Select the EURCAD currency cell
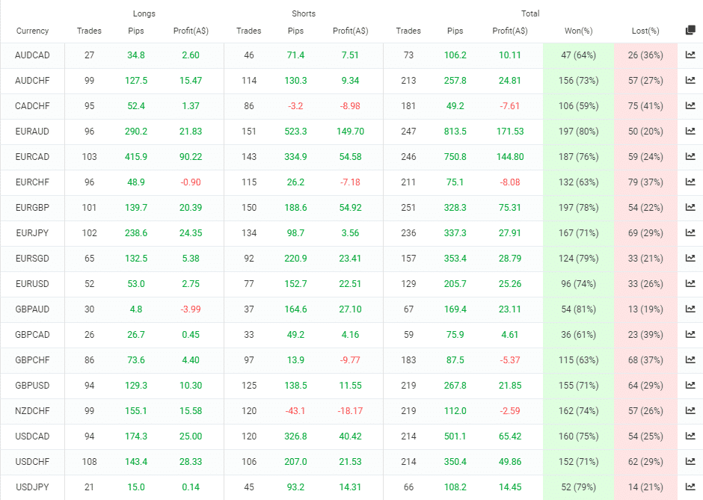 pos(32,157)
